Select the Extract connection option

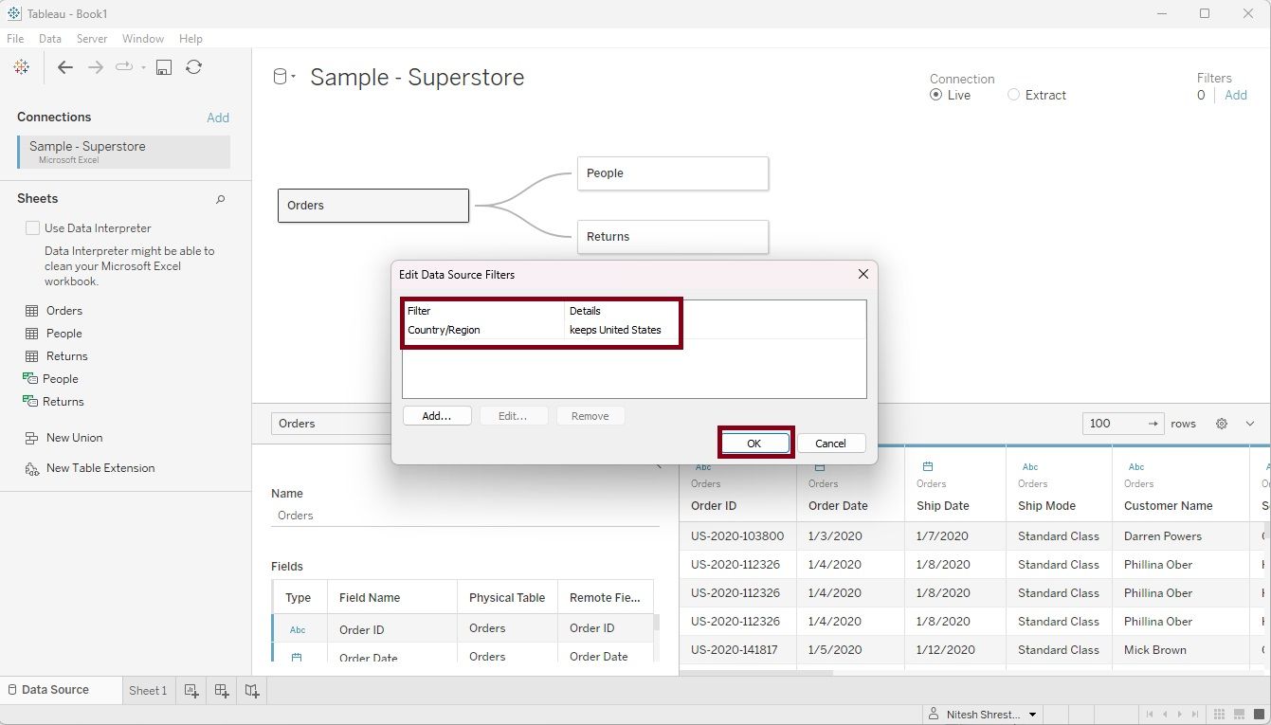[1014, 95]
